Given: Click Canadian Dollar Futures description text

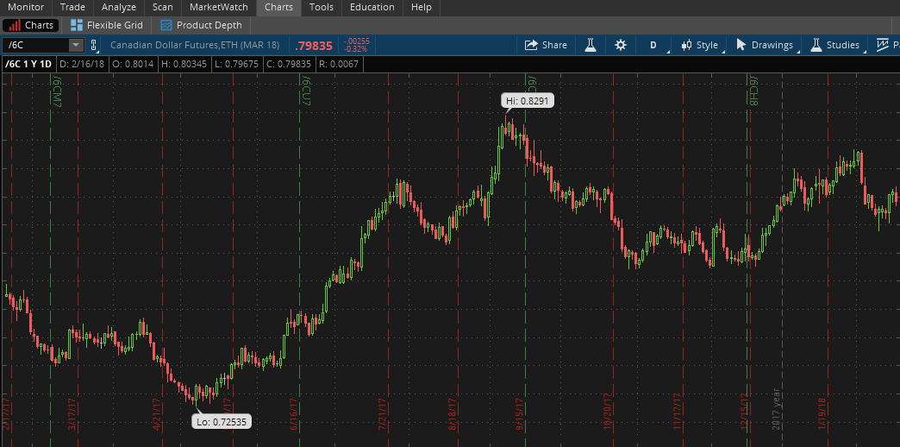Looking at the screenshot, I should click(x=195, y=45).
